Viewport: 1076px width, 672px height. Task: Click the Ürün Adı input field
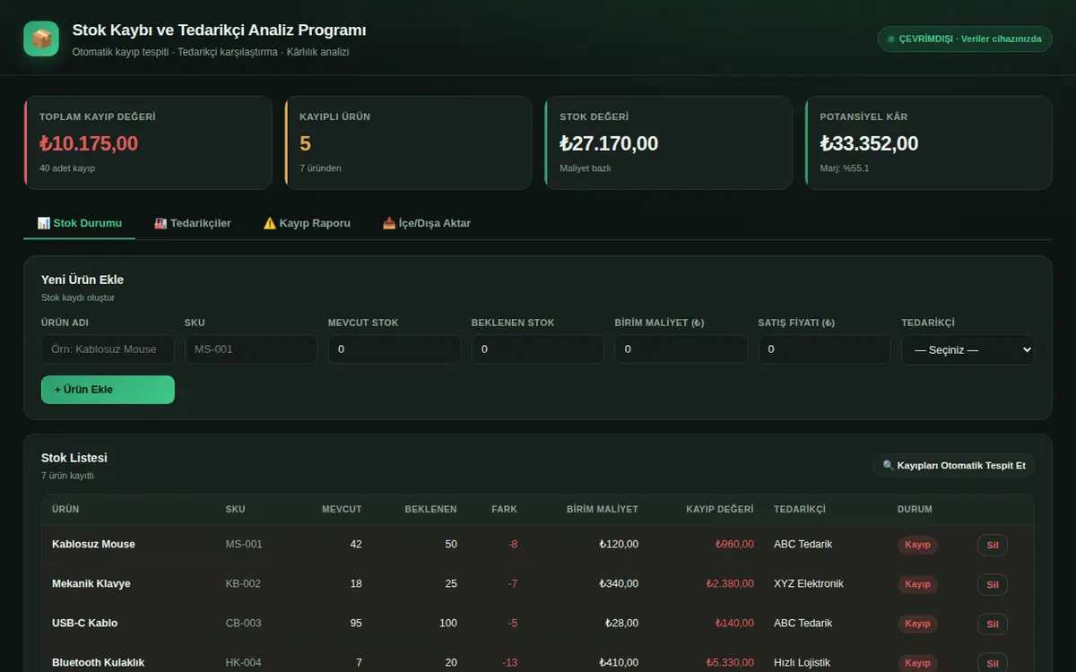click(x=108, y=349)
